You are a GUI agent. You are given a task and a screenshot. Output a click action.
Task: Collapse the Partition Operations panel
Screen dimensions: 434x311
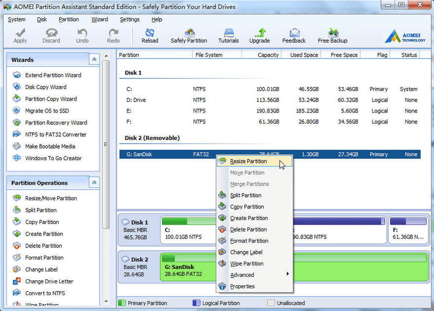(94, 183)
